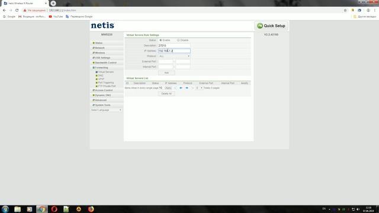Click the Add button

coord(166,73)
